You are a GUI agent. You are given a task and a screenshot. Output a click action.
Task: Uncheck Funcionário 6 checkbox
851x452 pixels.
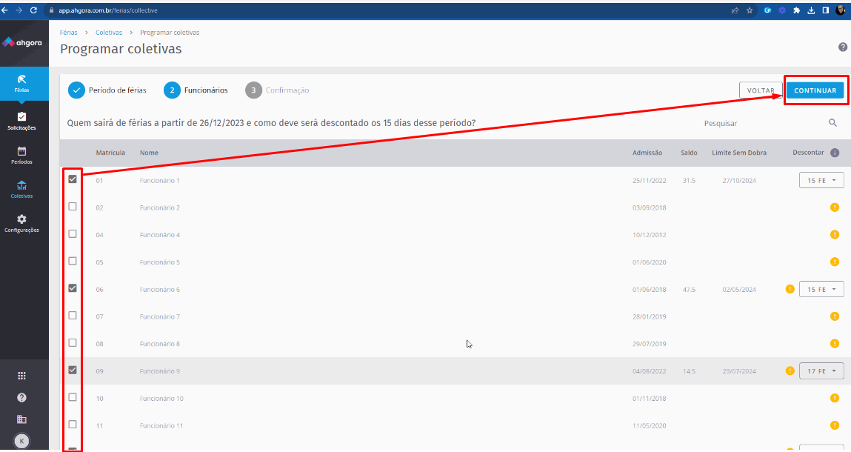73,288
